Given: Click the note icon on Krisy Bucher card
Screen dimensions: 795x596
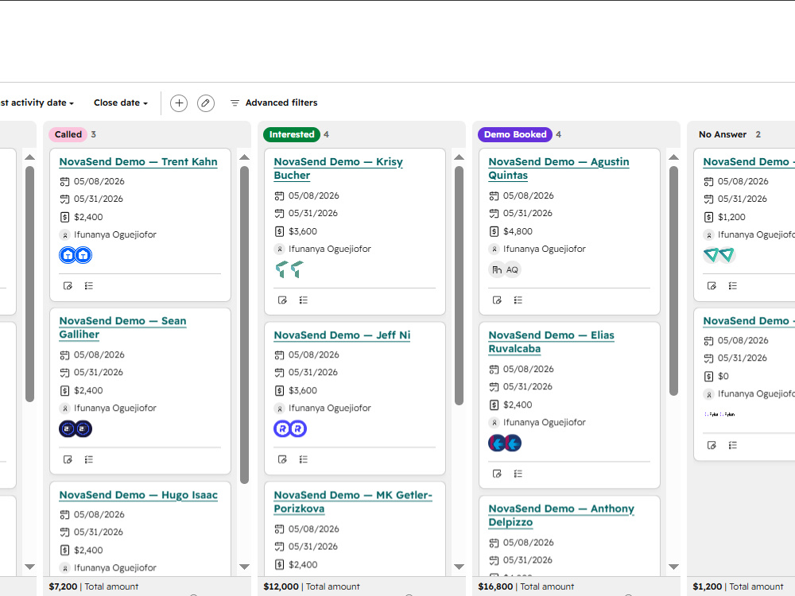Looking at the screenshot, I should [x=282, y=300].
